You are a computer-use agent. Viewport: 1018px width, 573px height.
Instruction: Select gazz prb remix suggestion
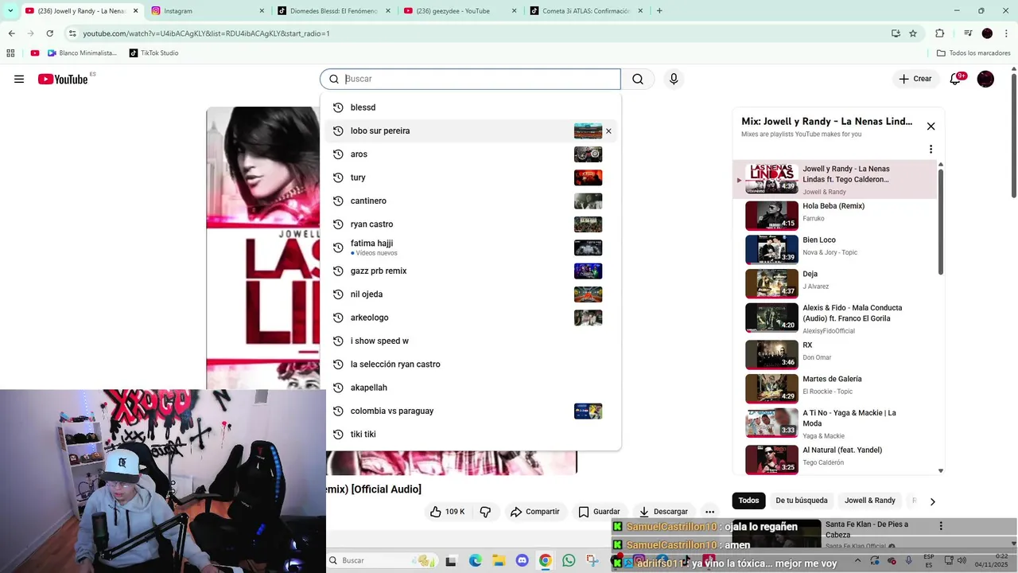pyautogui.click(x=470, y=271)
